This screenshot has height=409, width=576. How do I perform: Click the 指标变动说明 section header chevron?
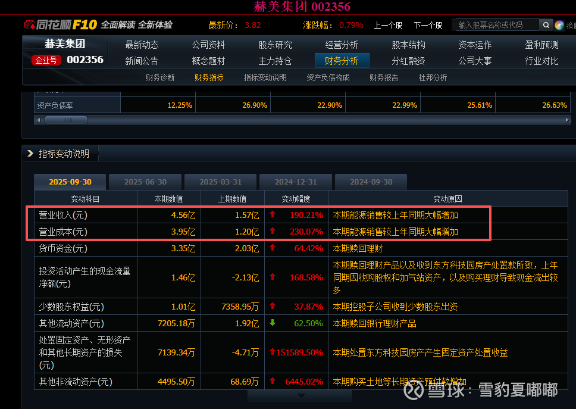[30, 154]
